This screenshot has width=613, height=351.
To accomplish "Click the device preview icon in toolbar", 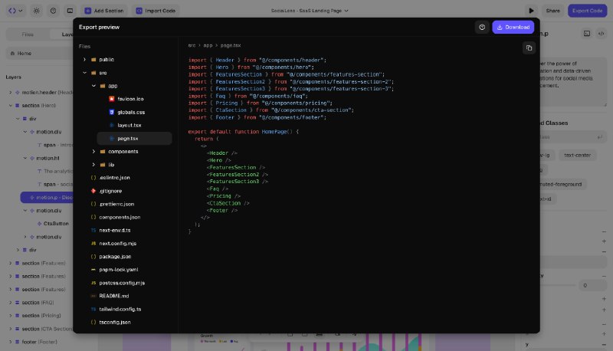I will (70, 11).
